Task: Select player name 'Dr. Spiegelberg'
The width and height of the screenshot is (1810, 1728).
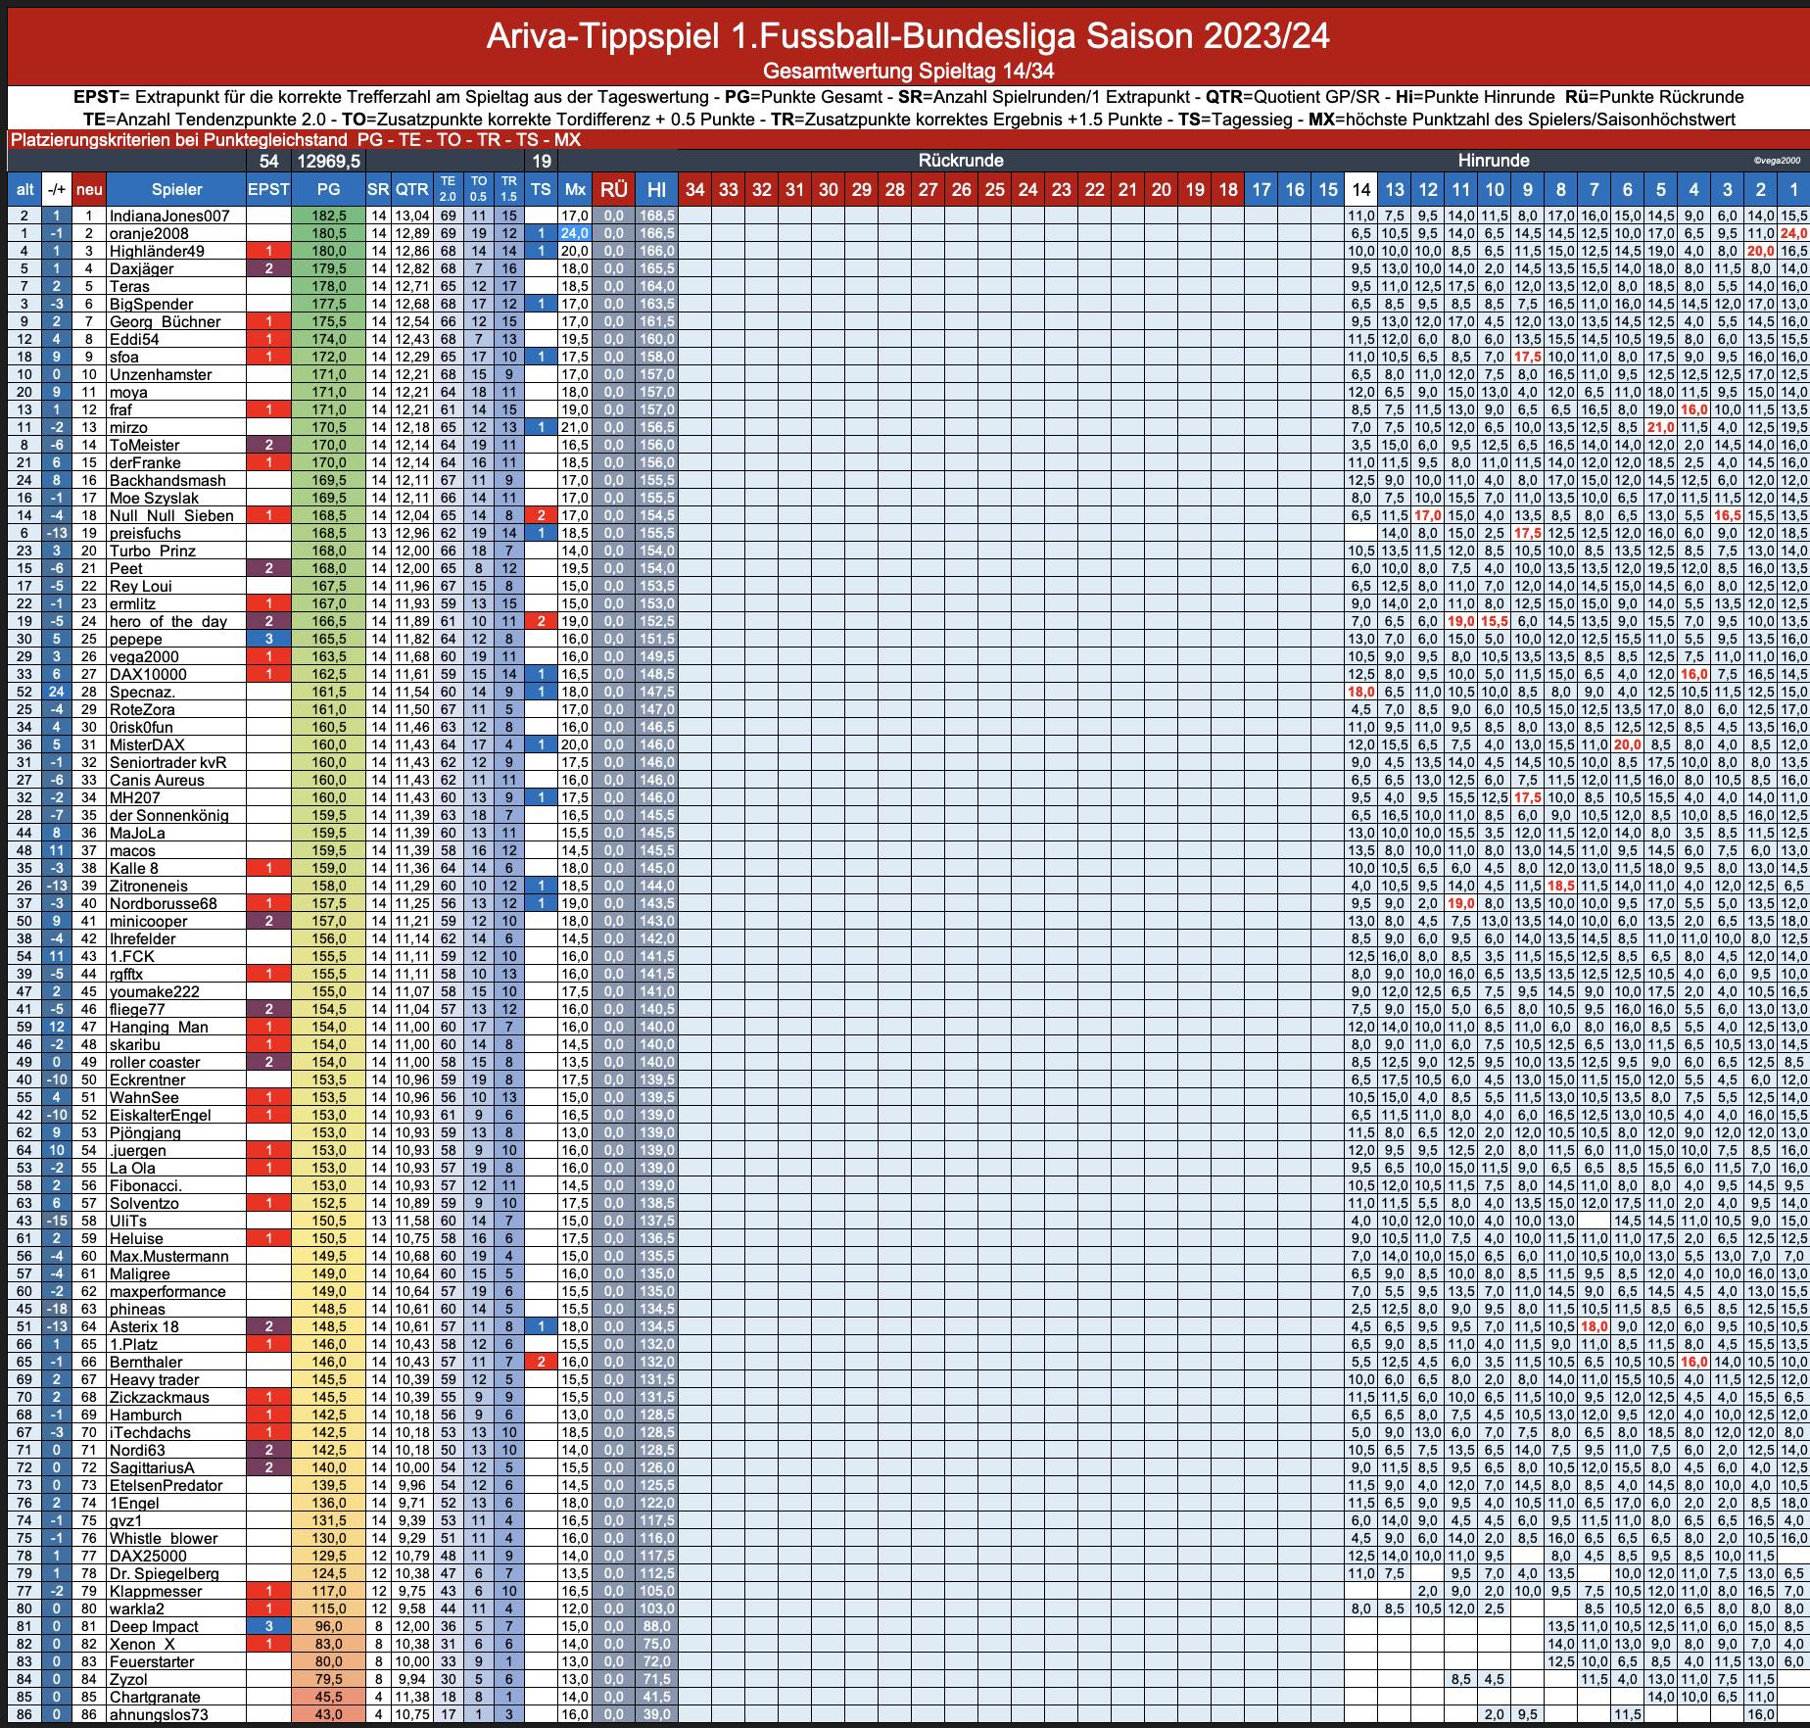Action: (164, 1573)
